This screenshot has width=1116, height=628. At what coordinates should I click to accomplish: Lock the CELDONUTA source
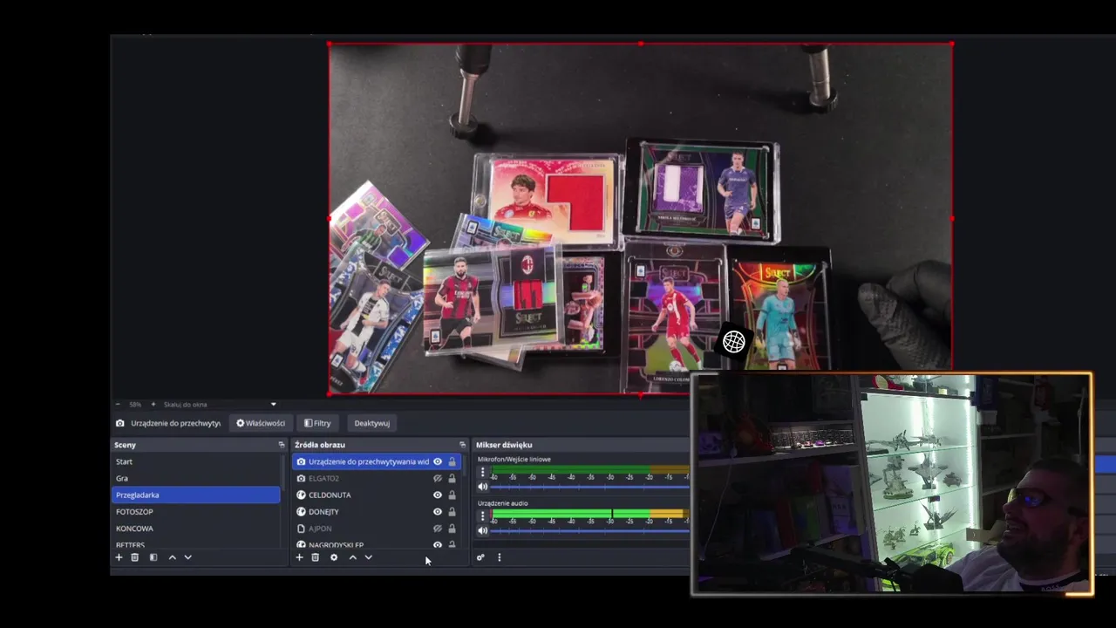click(x=452, y=495)
